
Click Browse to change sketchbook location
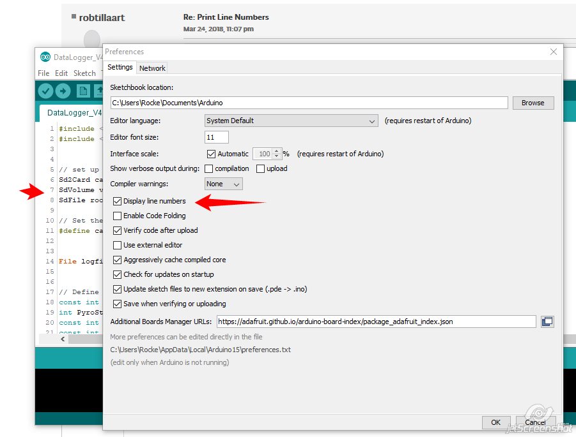pyautogui.click(x=533, y=103)
